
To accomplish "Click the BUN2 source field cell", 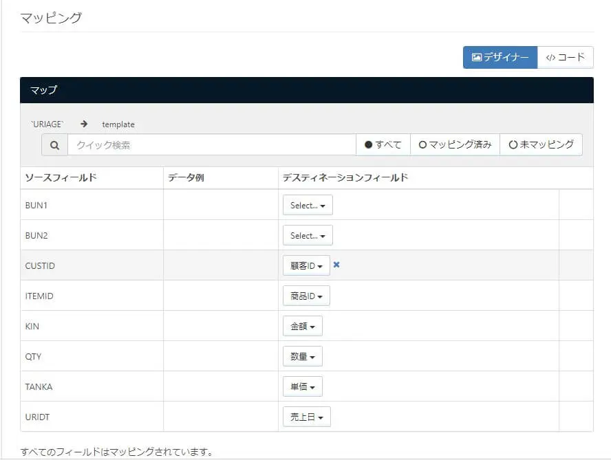I will pyautogui.click(x=92, y=235).
